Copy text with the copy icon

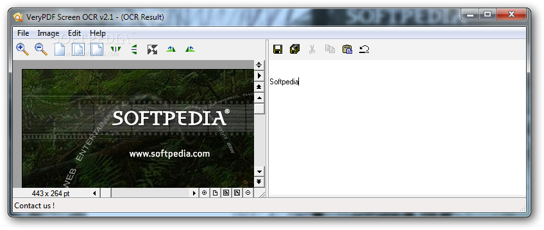click(330, 49)
